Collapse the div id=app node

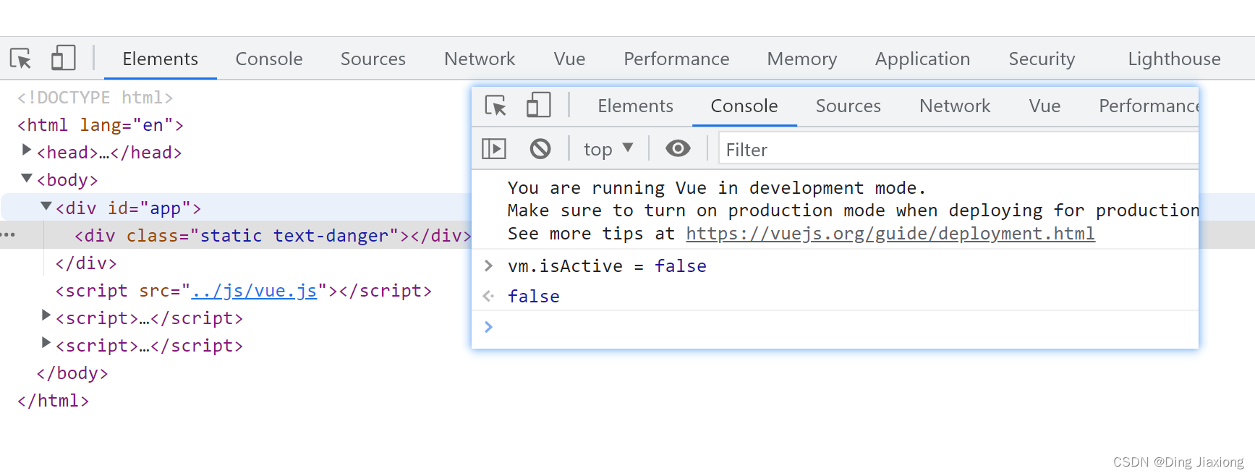(46, 206)
